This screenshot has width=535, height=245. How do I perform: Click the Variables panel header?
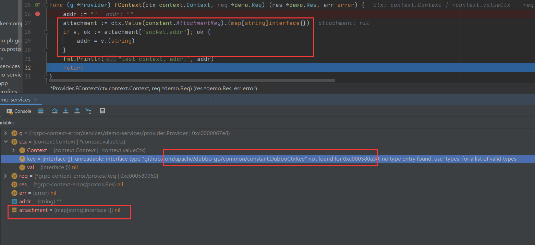click(x=7, y=123)
